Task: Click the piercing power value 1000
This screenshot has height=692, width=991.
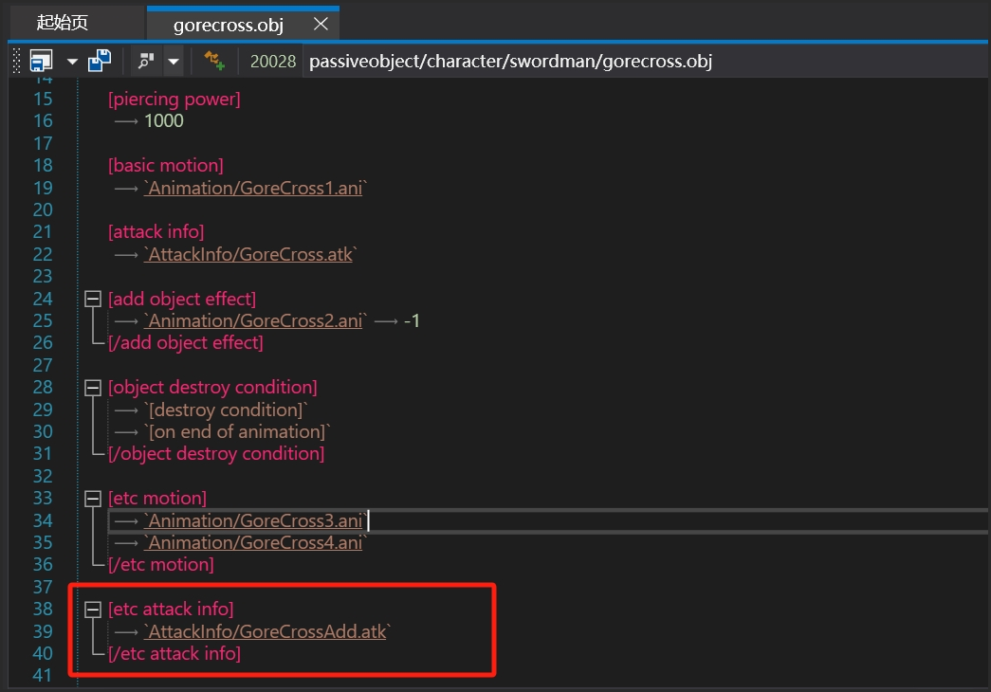Action: click(x=164, y=121)
